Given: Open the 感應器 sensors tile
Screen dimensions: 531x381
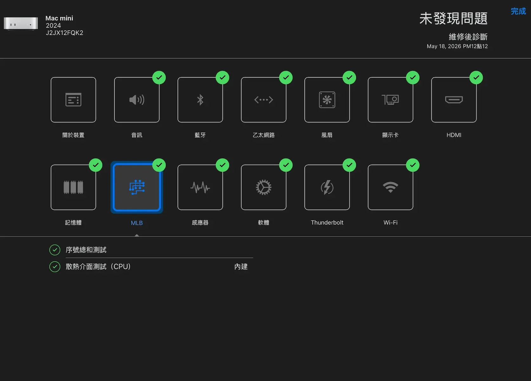Looking at the screenshot, I should click(200, 187).
